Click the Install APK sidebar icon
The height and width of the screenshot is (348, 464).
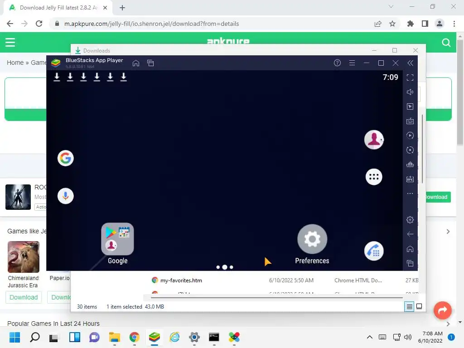click(410, 179)
